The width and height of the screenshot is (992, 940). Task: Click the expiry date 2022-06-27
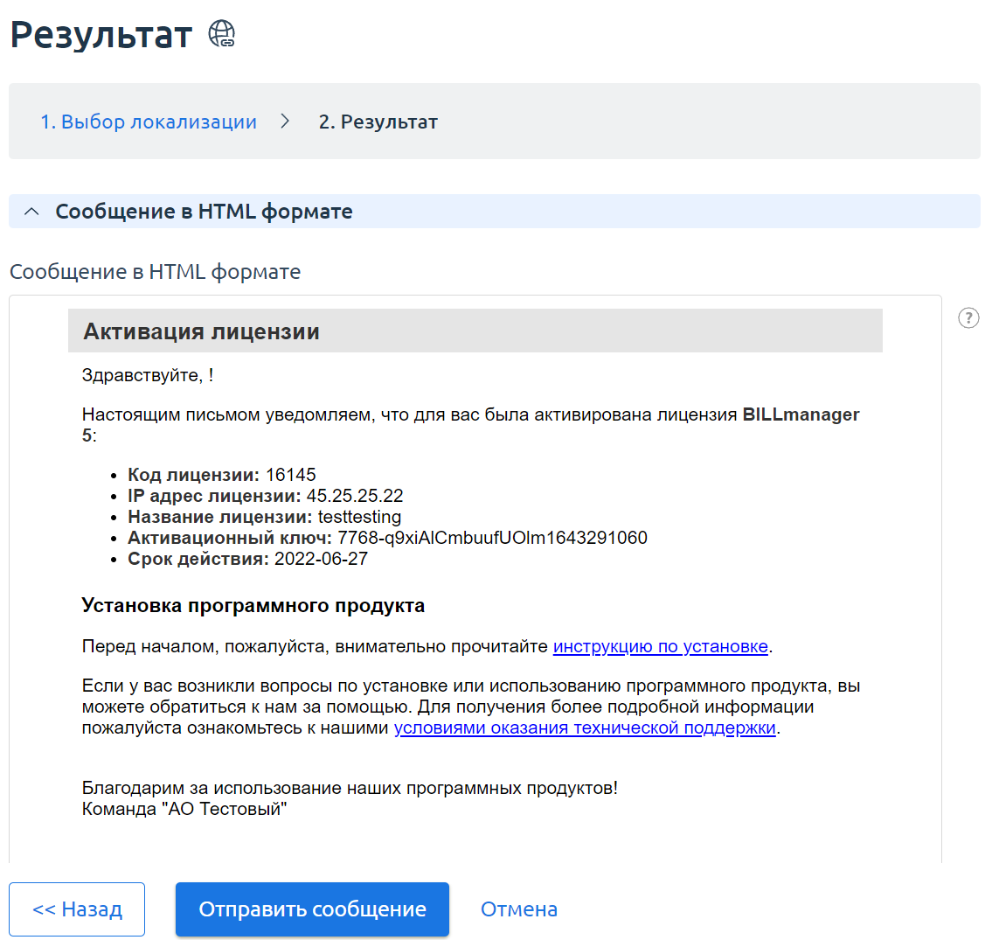click(321, 559)
